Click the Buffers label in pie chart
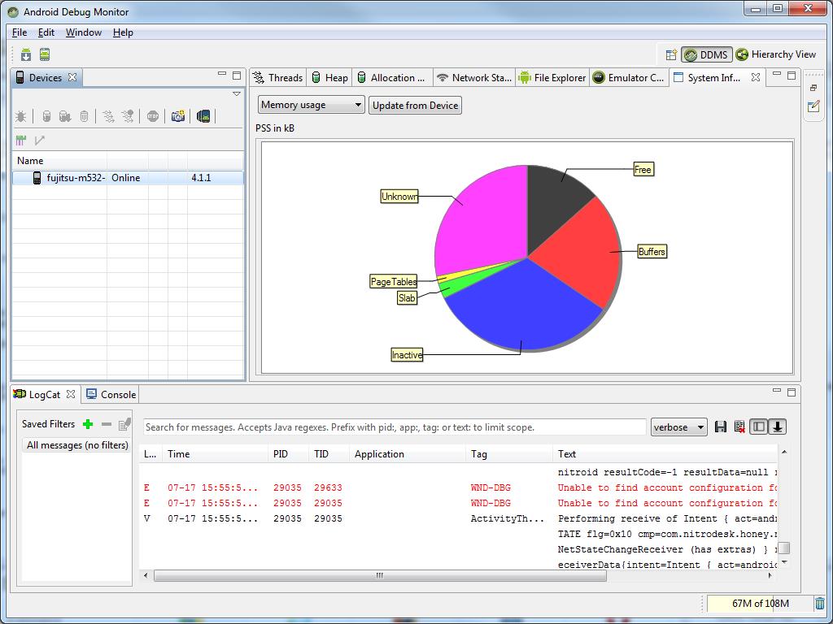Screen dimensions: 833x624 click(x=652, y=252)
